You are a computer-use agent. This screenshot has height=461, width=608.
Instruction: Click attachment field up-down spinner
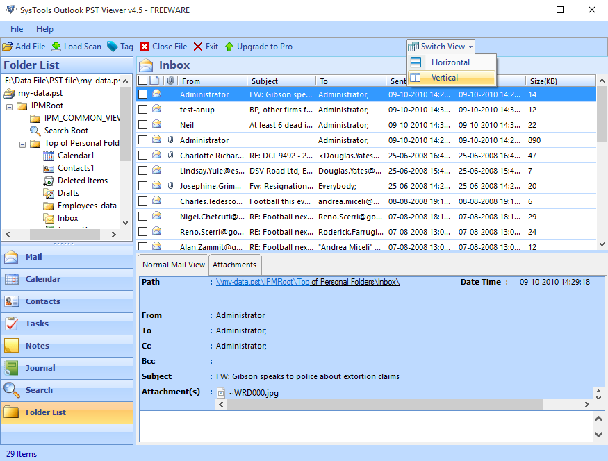click(x=598, y=394)
